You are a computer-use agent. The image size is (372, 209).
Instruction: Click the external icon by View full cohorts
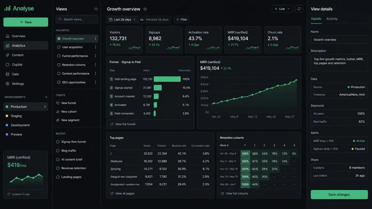point(222,194)
